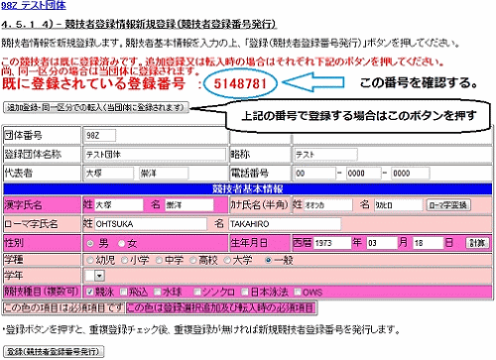Image resolution: width=496 pixels, height=360 pixels.
Task: Click the romaji given name field TAKAHIRO
Action: coord(285,224)
